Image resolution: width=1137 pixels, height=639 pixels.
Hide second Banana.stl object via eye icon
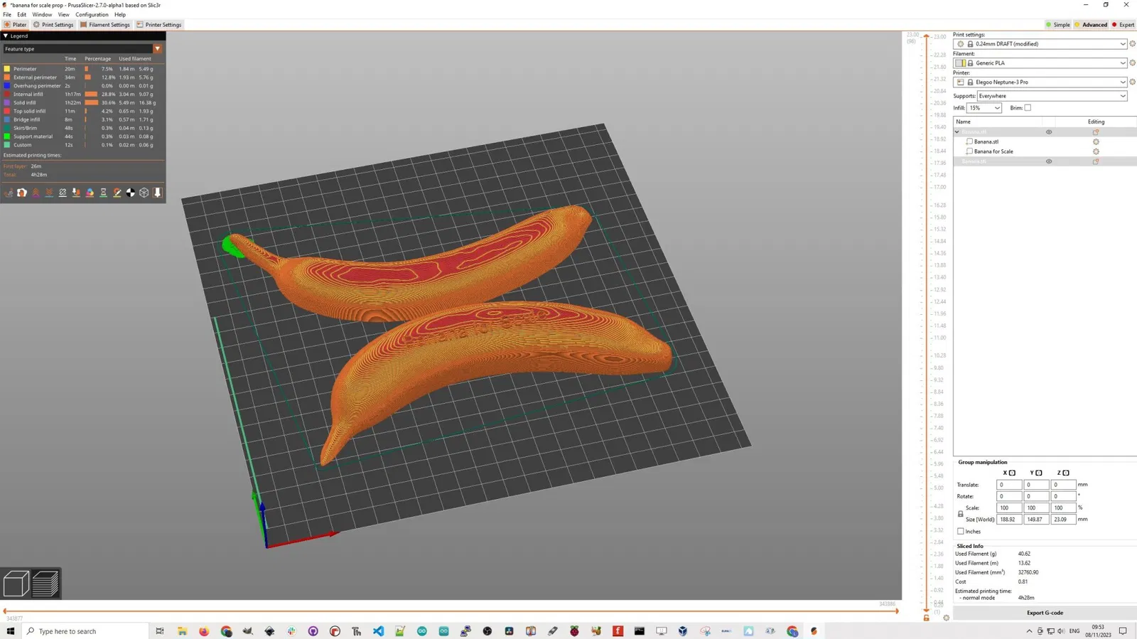pos(1049,161)
